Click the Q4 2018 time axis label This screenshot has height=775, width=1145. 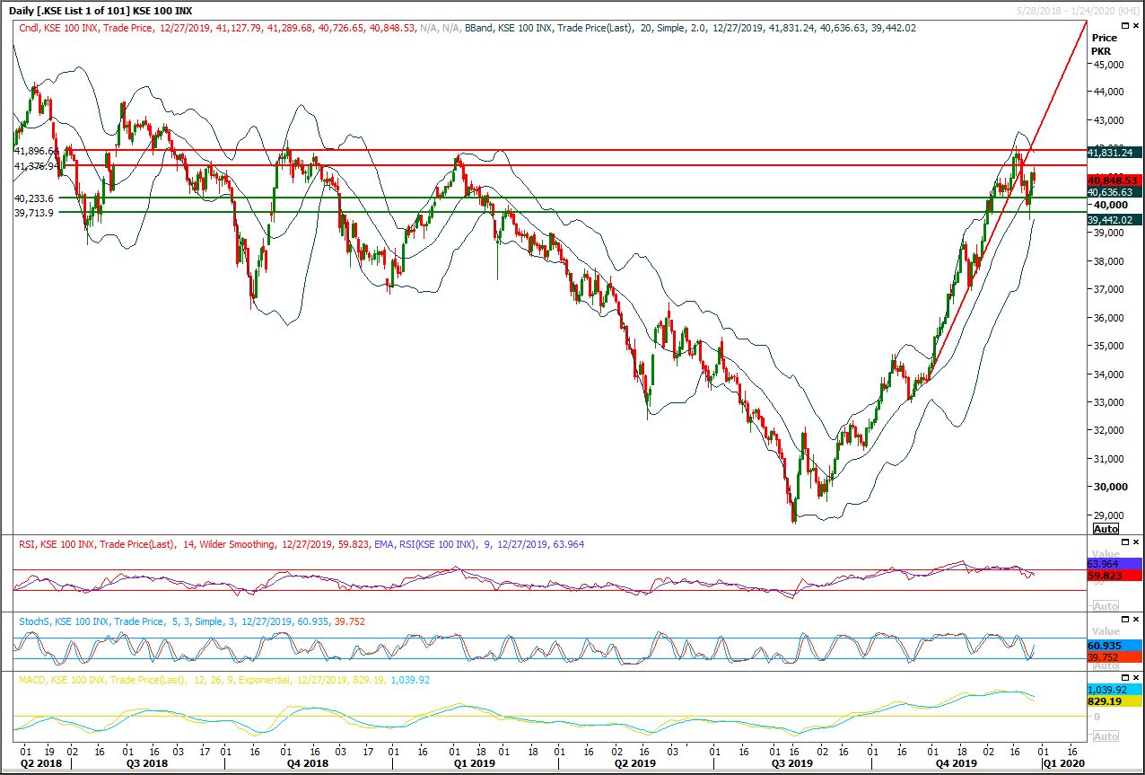pyautogui.click(x=307, y=764)
